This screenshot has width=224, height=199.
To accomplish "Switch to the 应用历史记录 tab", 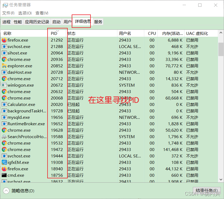I will point(37,22).
